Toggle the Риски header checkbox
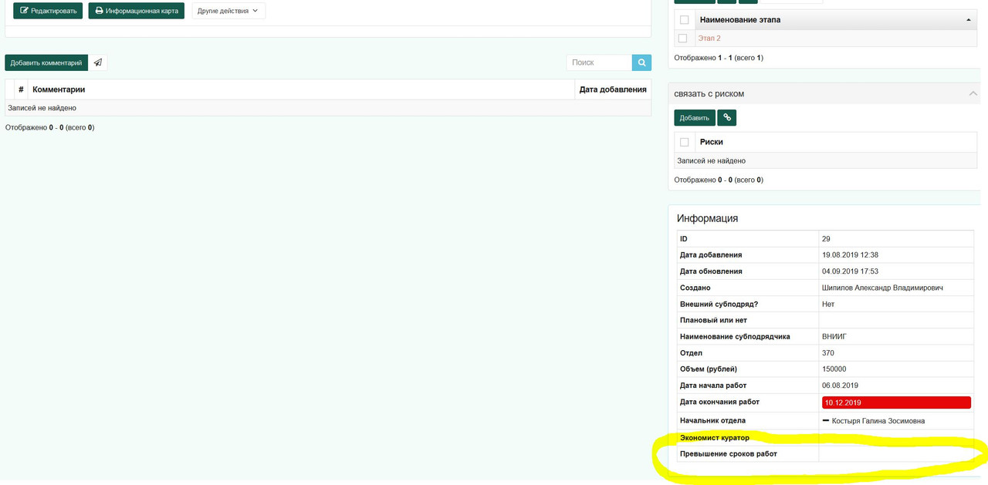 click(x=685, y=142)
